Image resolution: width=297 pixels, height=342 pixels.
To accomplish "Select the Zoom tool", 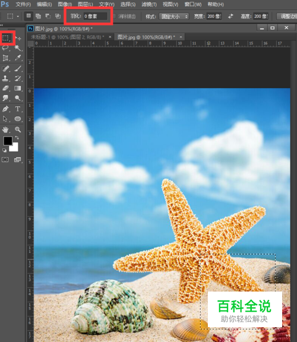I will pos(18,129).
